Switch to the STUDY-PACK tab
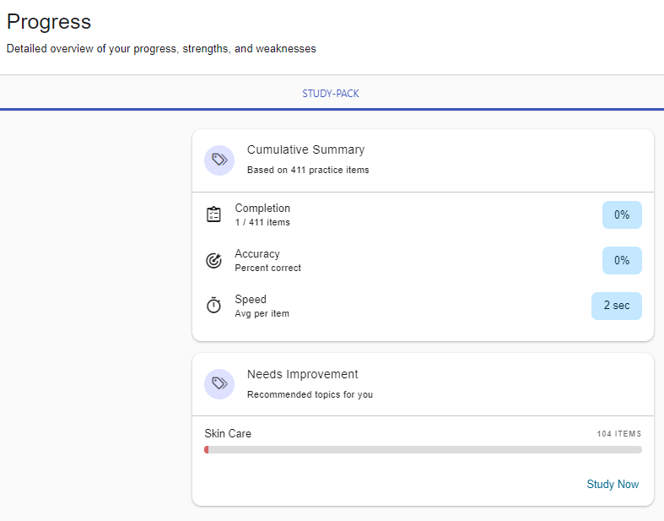This screenshot has height=521, width=664. (x=331, y=94)
